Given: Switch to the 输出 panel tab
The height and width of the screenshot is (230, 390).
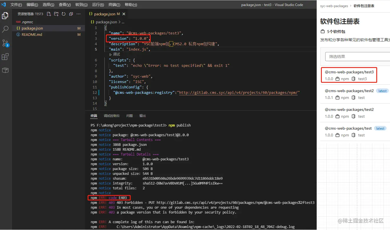Looking at the screenshot, I should coord(143,116).
